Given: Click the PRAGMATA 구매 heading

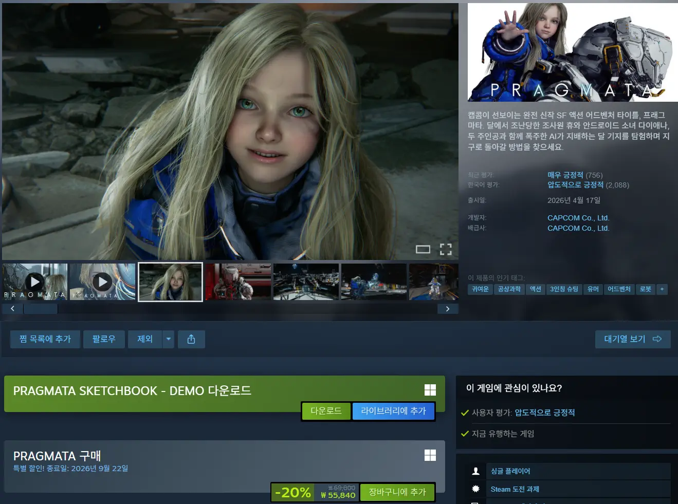Looking at the screenshot, I should [x=57, y=456].
